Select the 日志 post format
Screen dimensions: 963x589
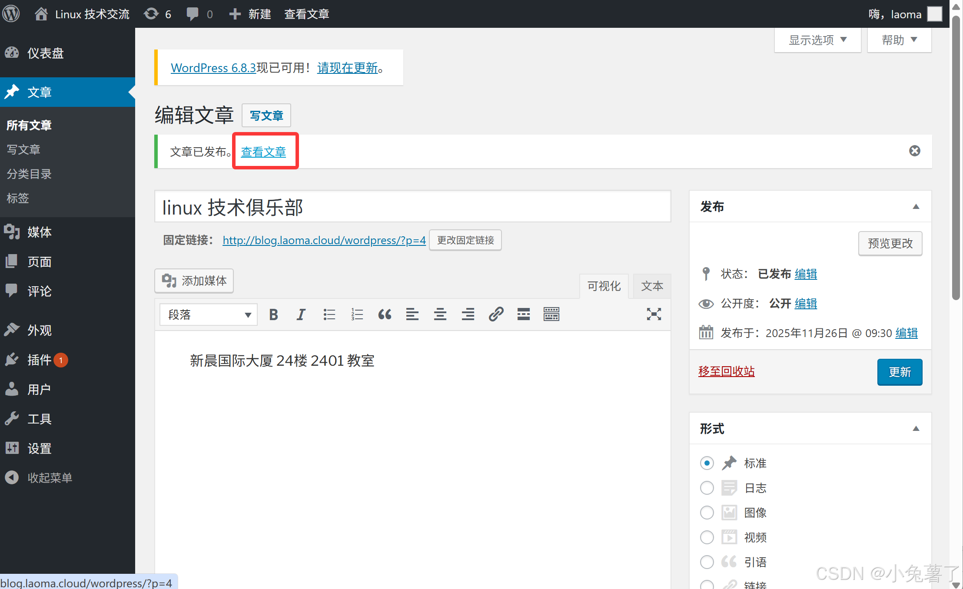707,488
